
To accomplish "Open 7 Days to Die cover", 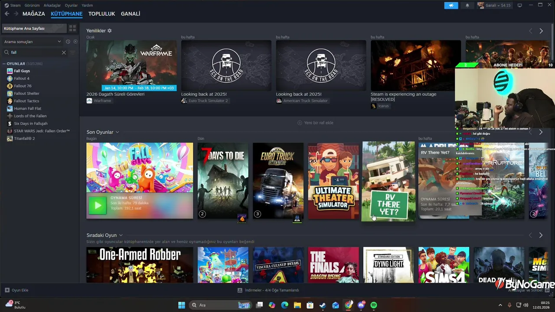I will click(223, 181).
